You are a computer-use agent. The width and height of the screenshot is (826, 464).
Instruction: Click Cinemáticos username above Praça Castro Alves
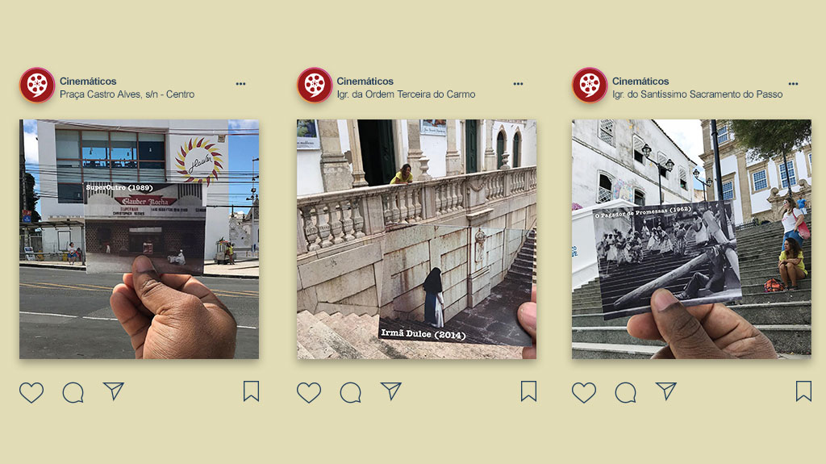click(88, 82)
